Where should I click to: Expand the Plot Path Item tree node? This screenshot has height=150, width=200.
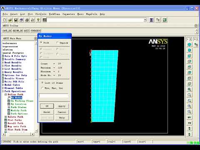coord(6,130)
